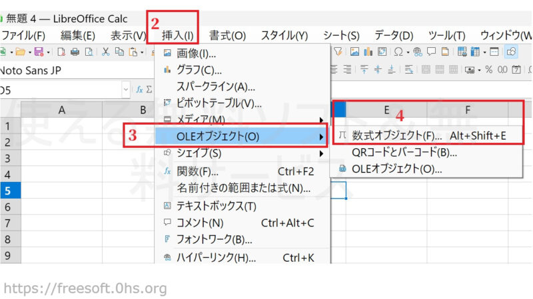
Task: Open the スタイル(Y) menu
Action: (284, 35)
